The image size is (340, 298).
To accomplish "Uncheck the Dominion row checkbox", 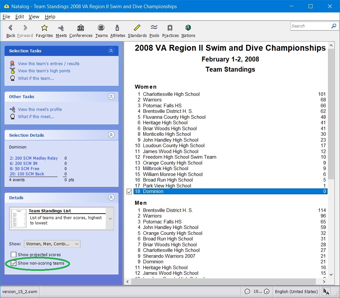I will click(129, 192).
